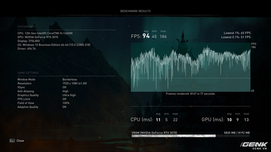271x152 pixels.
Task: Click the FPS Limit label
Action: pyautogui.click(x=24, y=99)
